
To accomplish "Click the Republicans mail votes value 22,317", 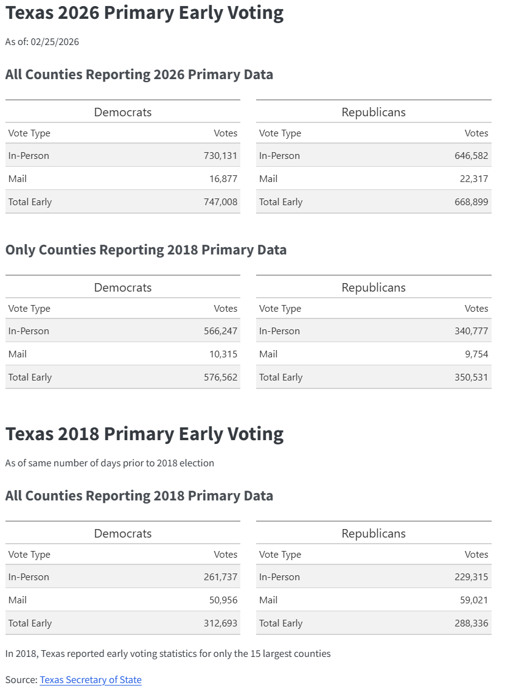I will 473,178.
